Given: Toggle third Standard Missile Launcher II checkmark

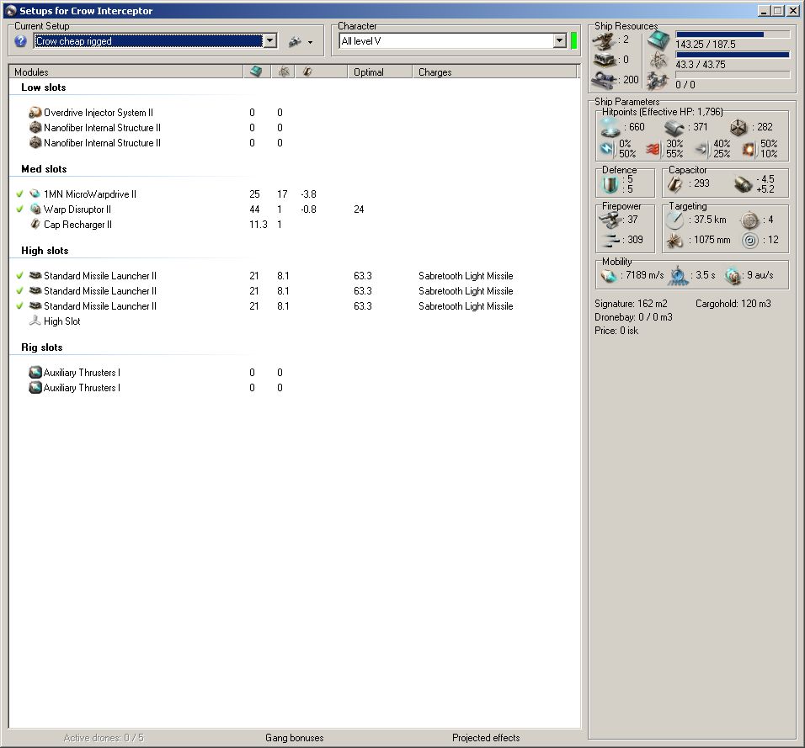Looking at the screenshot, I should tap(19, 306).
